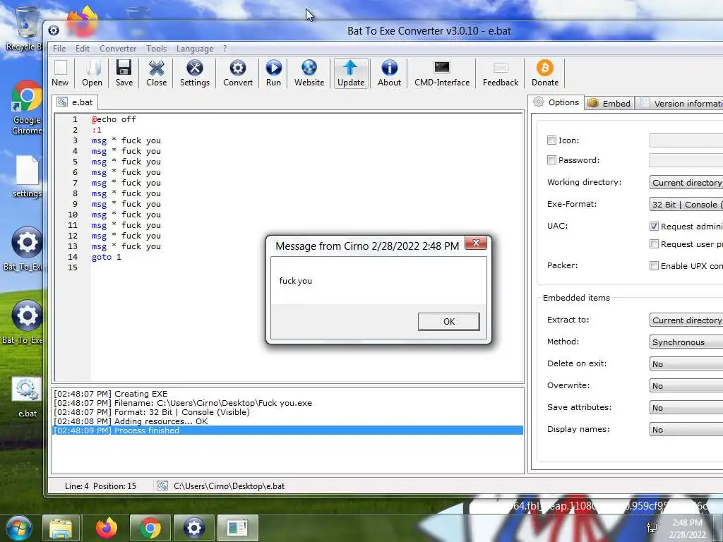Click OK in the message dialog
Image resolution: width=723 pixels, height=542 pixels.
448,322
